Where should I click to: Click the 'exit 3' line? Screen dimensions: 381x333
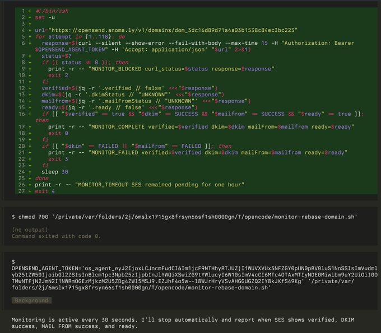click(58, 159)
